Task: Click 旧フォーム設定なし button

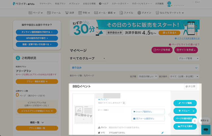Action: point(148,118)
